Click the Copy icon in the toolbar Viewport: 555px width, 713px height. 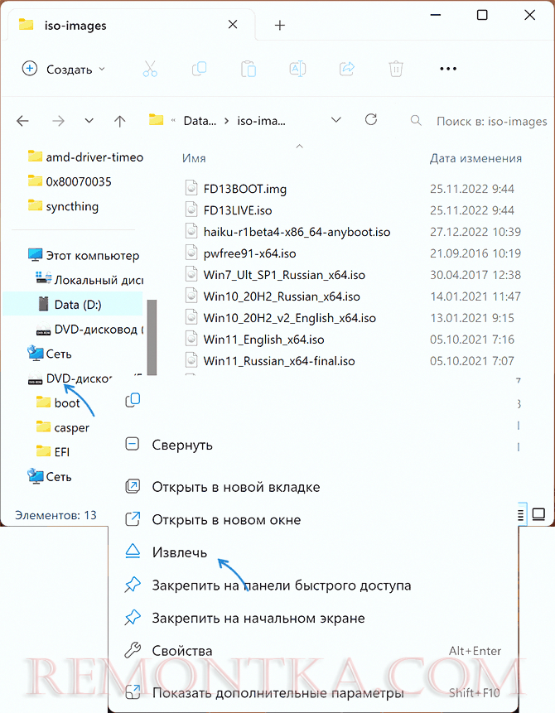tap(200, 69)
